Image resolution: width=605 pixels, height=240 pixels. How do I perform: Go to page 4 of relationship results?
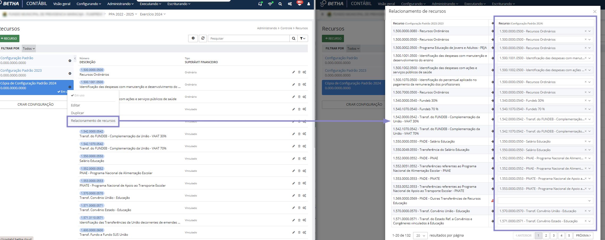(561, 235)
